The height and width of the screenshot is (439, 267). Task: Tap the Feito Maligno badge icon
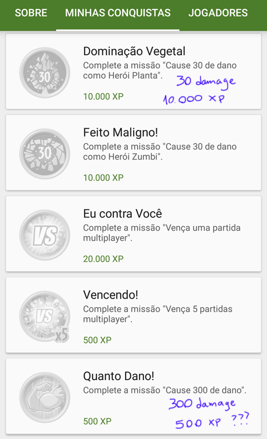point(44,154)
